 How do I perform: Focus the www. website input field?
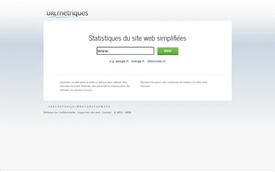[x=125, y=51]
